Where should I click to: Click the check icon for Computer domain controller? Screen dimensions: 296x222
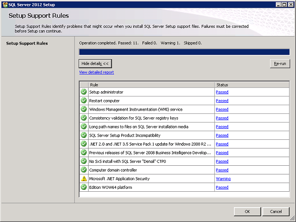84,170
